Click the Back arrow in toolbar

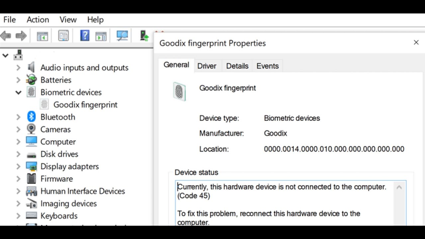(6, 36)
